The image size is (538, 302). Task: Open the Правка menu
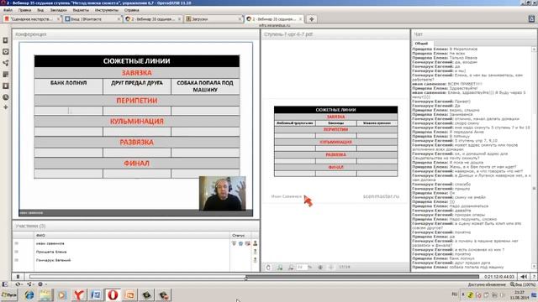(x=24, y=10)
